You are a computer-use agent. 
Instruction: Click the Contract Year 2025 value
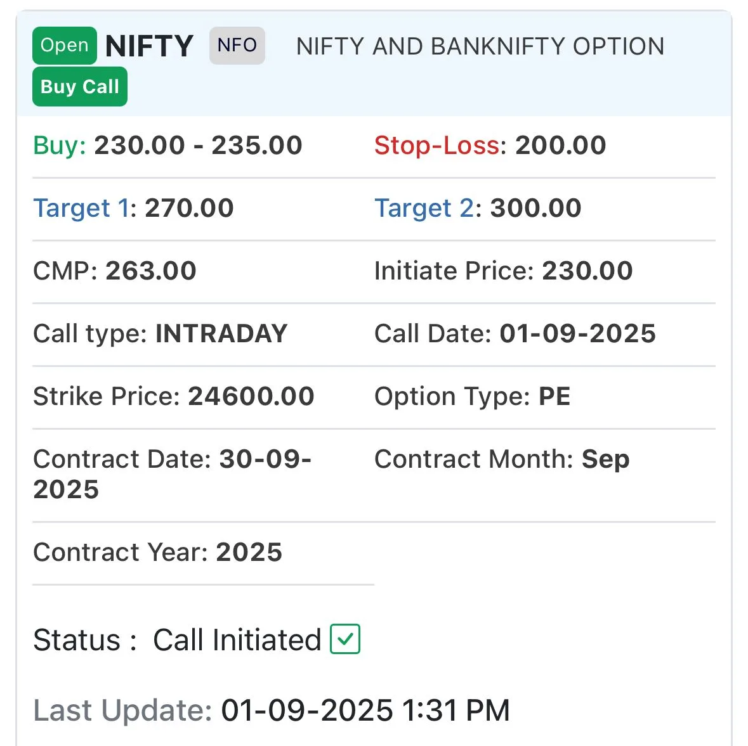(249, 553)
